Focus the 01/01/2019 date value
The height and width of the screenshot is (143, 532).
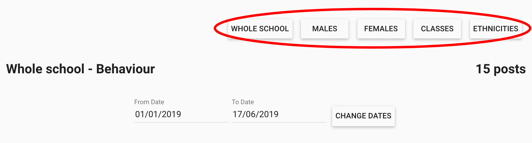tap(158, 114)
